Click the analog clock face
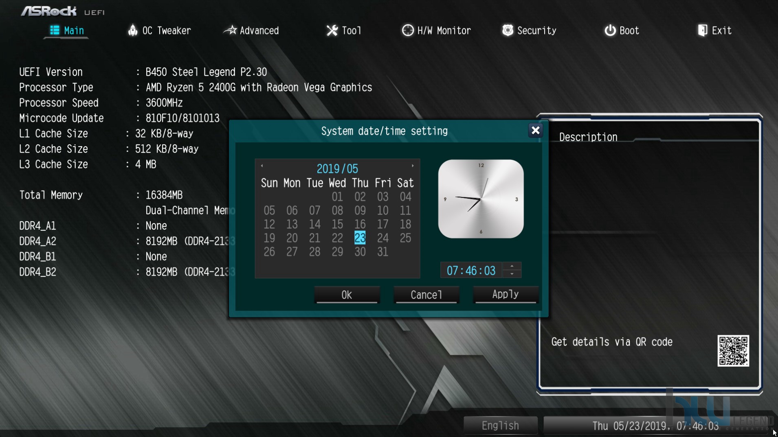 pyautogui.click(x=481, y=199)
